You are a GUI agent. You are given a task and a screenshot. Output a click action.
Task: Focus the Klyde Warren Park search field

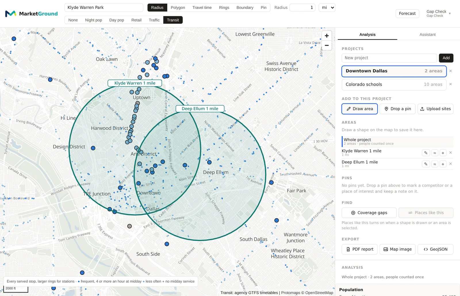104,7
